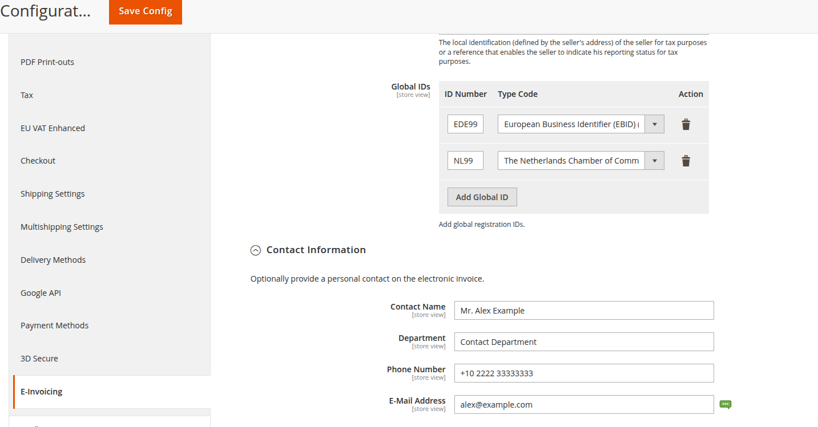Screen dimensions: 818x427
Task: Select the E-Invoicing tab
Action: click(112, 392)
